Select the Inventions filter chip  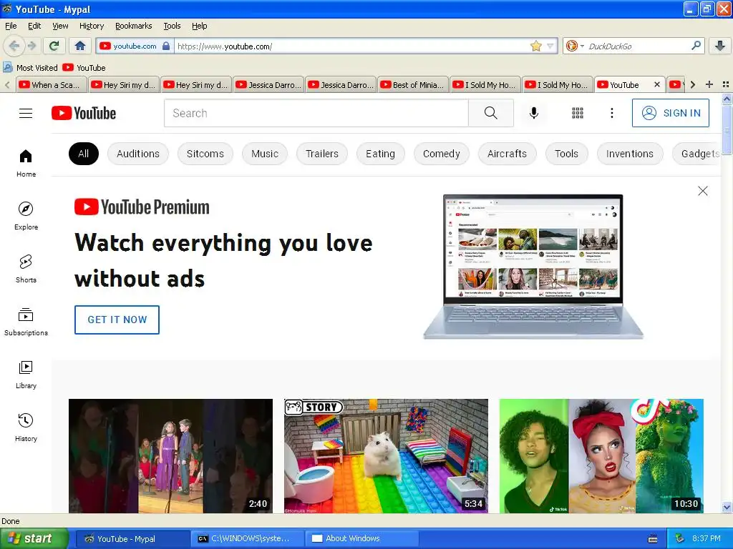pos(630,154)
